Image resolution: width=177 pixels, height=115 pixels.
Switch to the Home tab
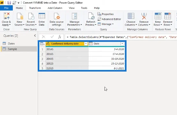point(19,8)
